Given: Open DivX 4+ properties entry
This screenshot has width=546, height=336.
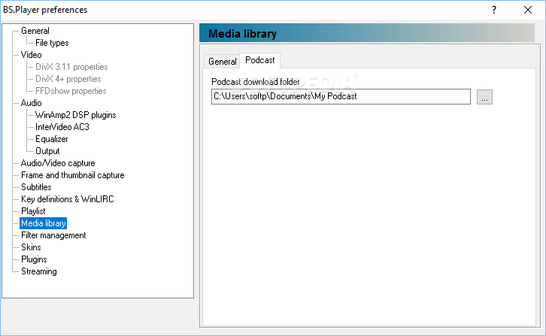Looking at the screenshot, I should point(68,79).
